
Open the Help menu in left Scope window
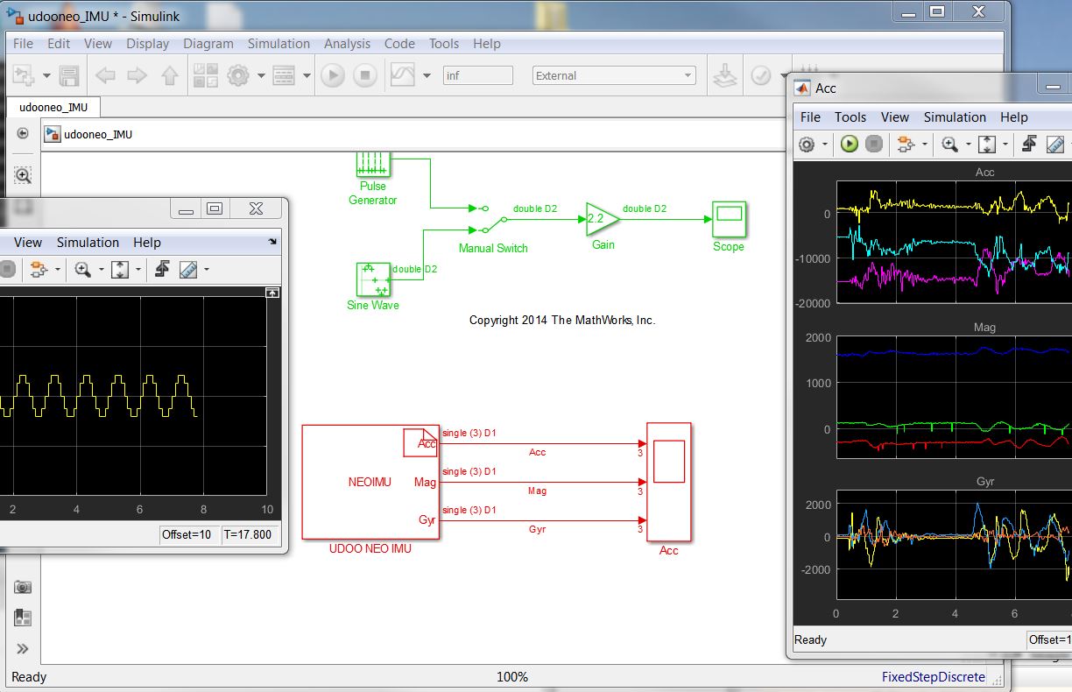point(147,243)
